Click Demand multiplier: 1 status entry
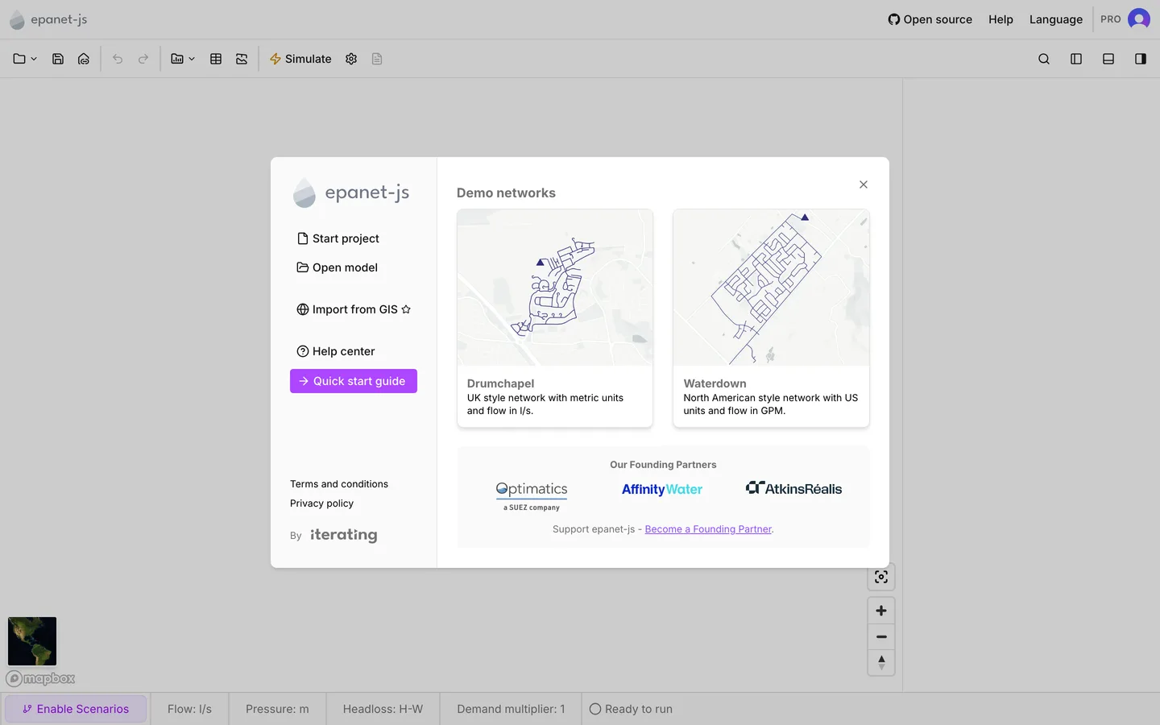The height and width of the screenshot is (725, 1160). [511, 709]
